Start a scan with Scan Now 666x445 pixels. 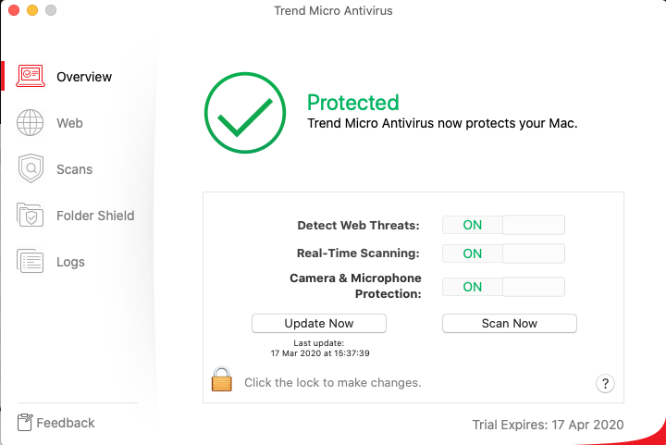pyautogui.click(x=509, y=323)
